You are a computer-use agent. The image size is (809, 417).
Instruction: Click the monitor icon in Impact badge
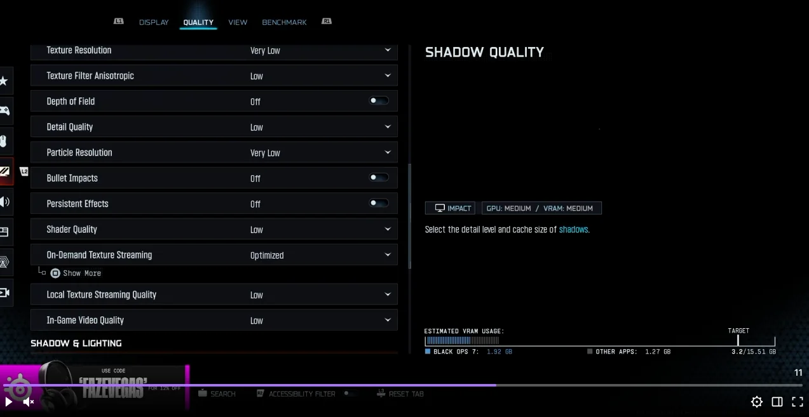[440, 208]
